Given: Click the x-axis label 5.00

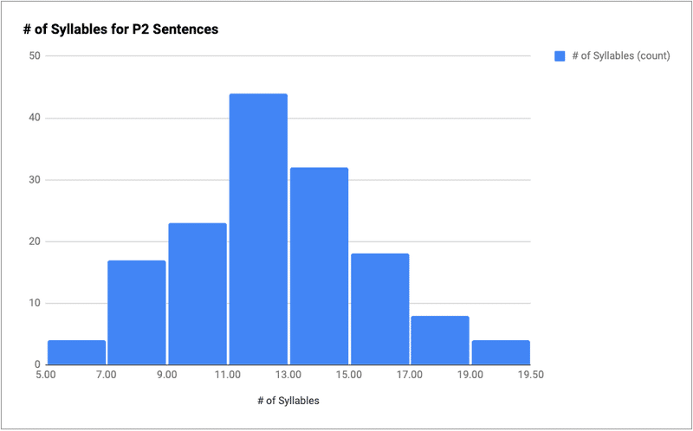Looking at the screenshot, I should pyautogui.click(x=46, y=375).
